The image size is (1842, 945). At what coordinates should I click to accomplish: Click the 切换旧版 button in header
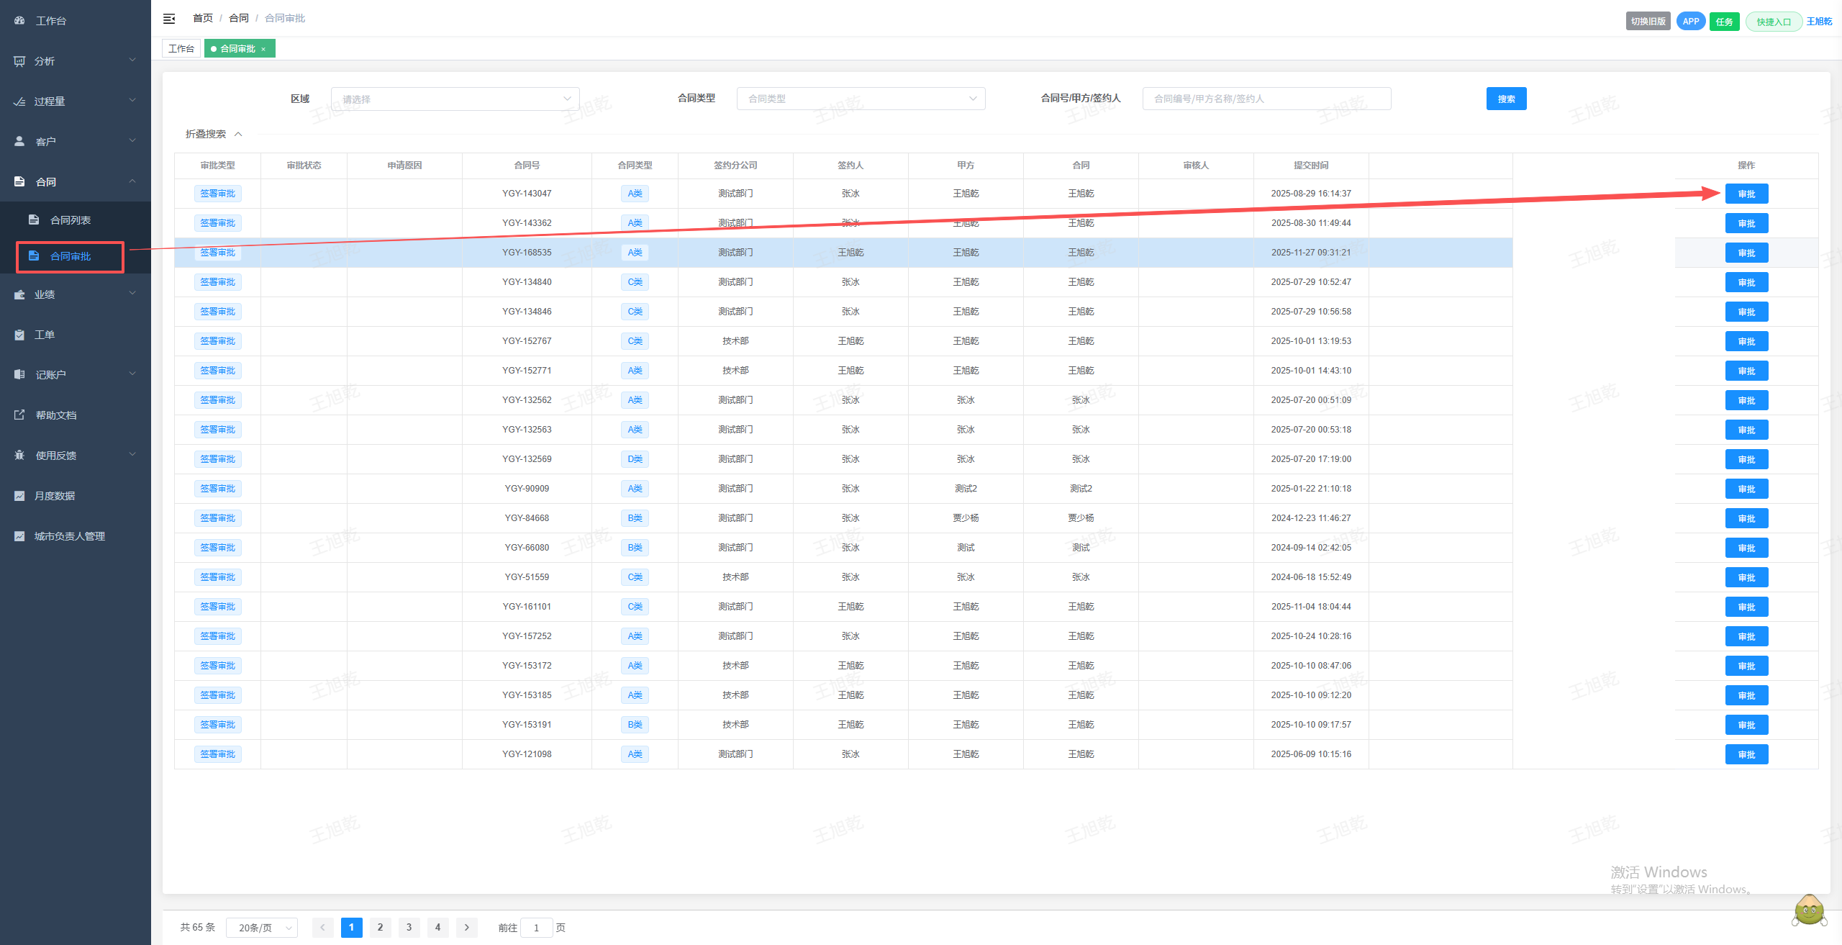tap(1648, 22)
